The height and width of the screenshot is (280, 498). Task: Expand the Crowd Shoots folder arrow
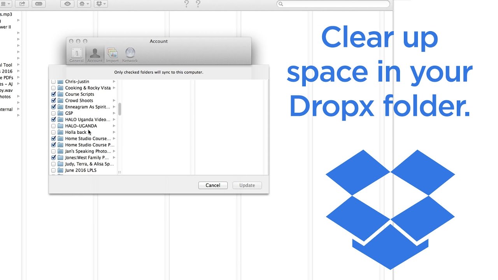pos(114,100)
